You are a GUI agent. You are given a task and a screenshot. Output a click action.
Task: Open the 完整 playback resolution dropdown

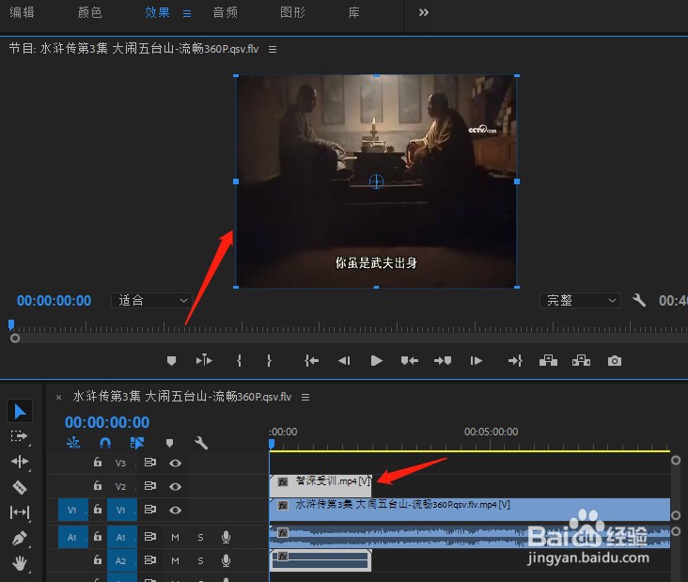coord(580,301)
